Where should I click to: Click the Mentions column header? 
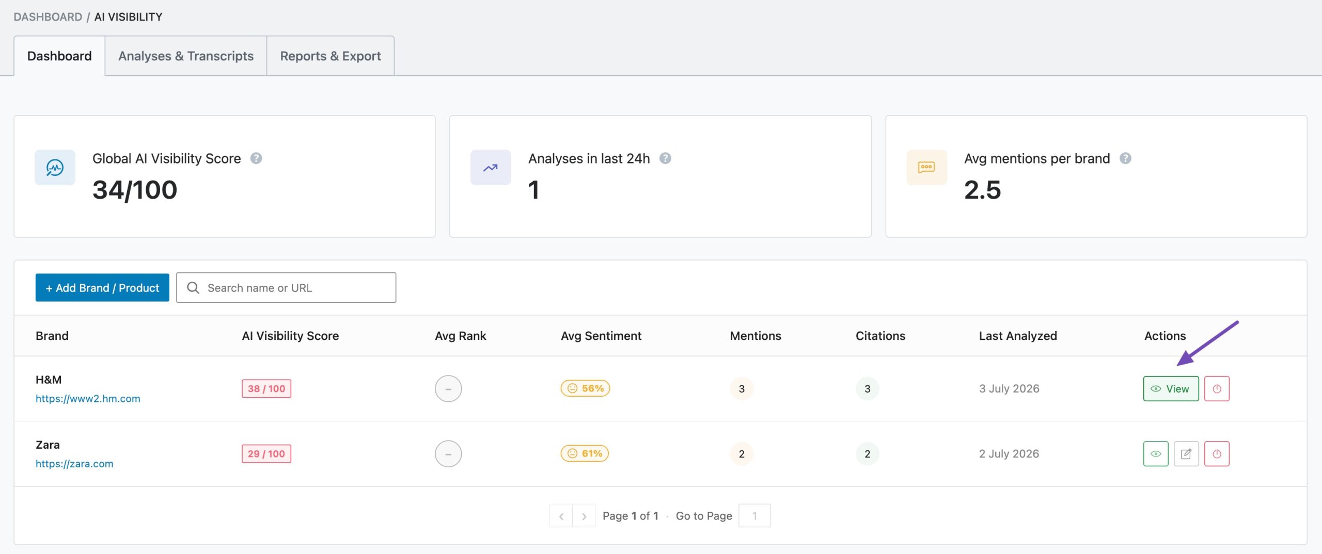(x=756, y=336)
